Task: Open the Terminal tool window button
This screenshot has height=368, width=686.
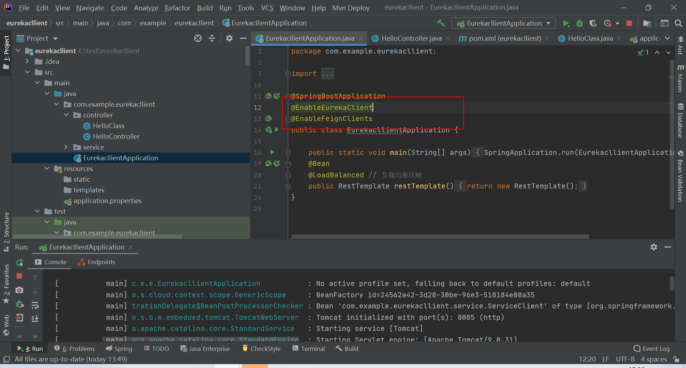Action: [309, 349]
